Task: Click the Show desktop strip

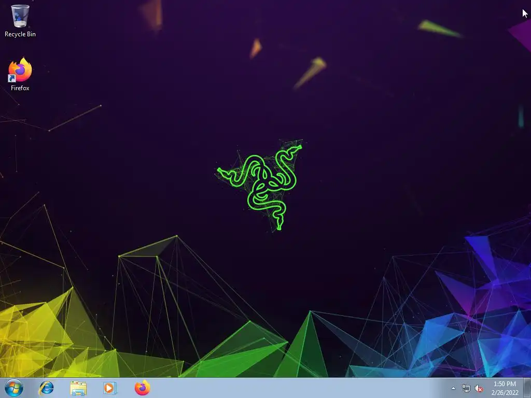Action: click(527, 388)
